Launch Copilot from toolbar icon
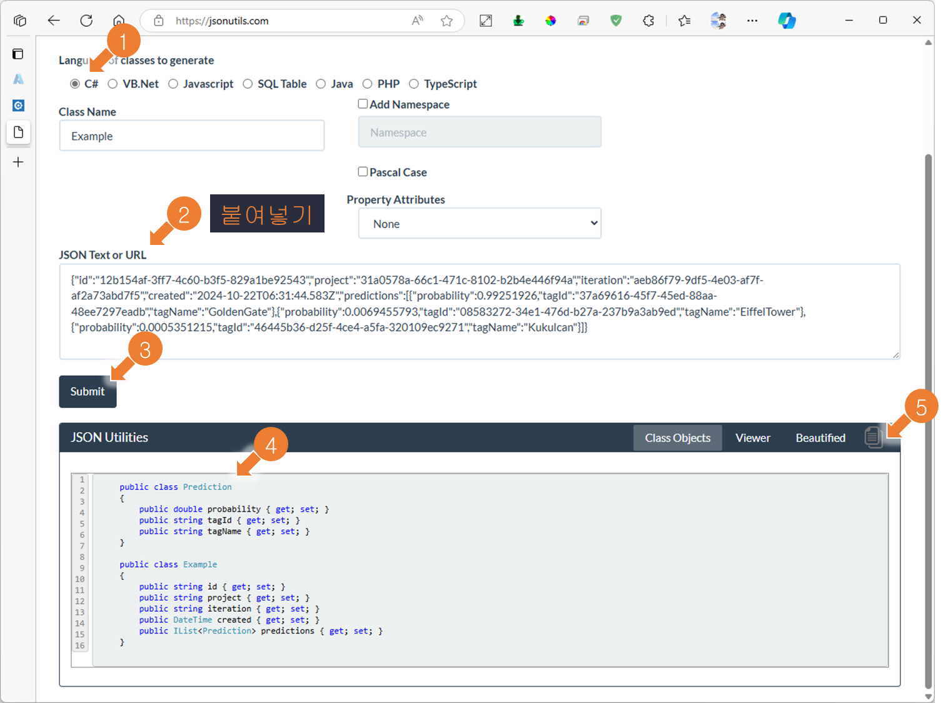This screenshot has height=703, width=941. click(787, 21)
